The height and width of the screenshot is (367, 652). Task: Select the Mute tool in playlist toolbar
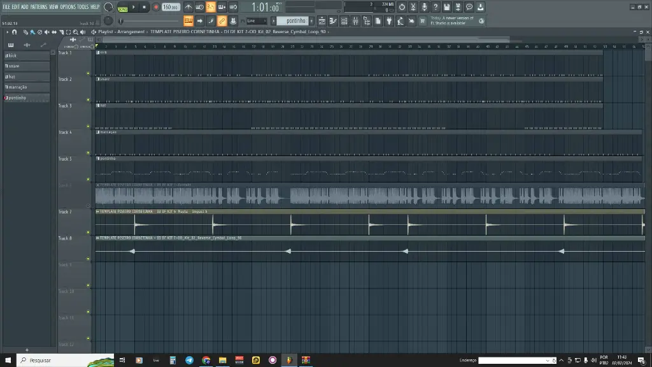click(46, 32)
